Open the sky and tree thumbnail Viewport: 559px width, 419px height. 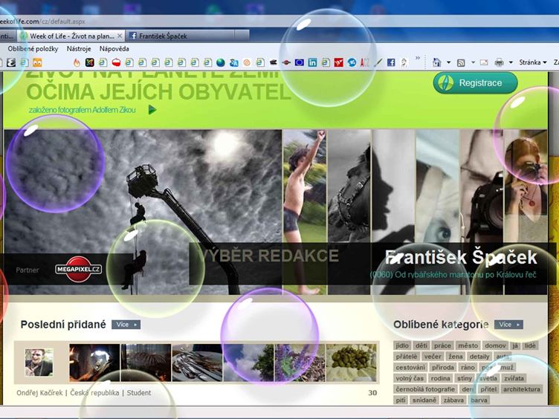[248, 363]
